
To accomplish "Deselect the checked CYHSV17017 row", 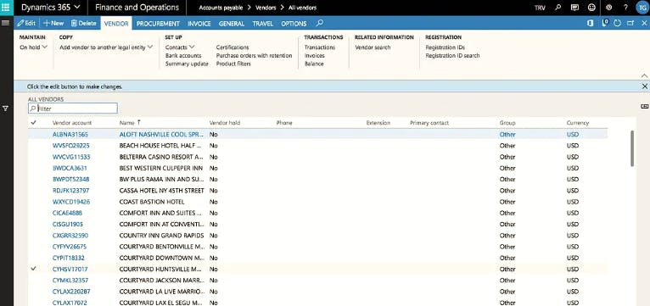I will point(34,269).
